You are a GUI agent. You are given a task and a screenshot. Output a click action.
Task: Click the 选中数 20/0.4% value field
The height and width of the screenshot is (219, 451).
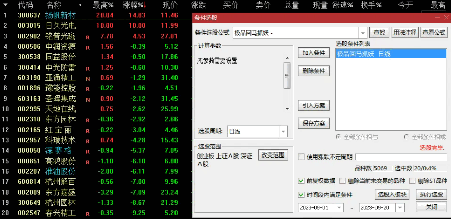pyautogui.click(x=430, y=168)
